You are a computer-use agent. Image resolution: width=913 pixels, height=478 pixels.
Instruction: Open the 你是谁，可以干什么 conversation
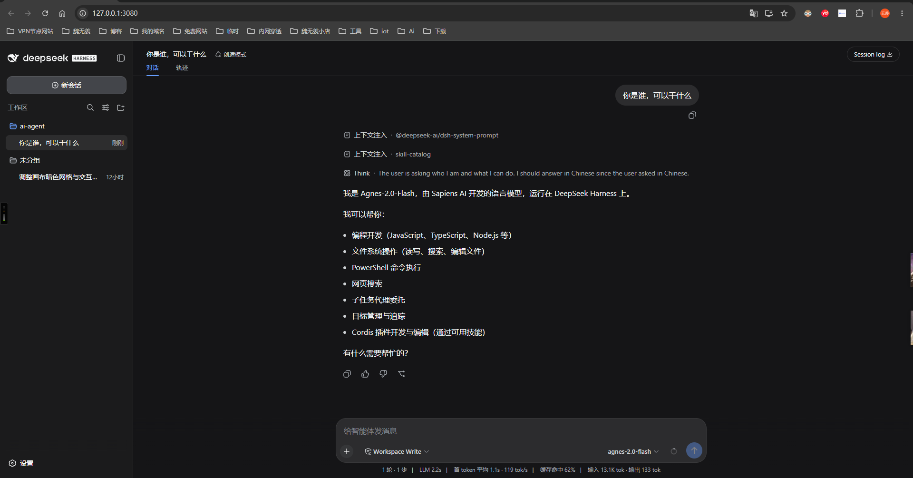tap(67, 143)
